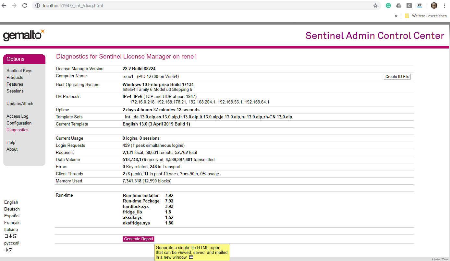Click inside the address bar
This screenshot has height=261, width=450.
pyautogui.click(x=130, y=5)
